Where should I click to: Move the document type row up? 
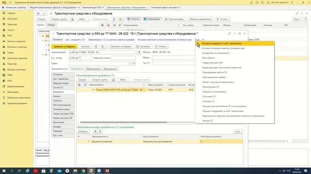click(x=95, y=131)
